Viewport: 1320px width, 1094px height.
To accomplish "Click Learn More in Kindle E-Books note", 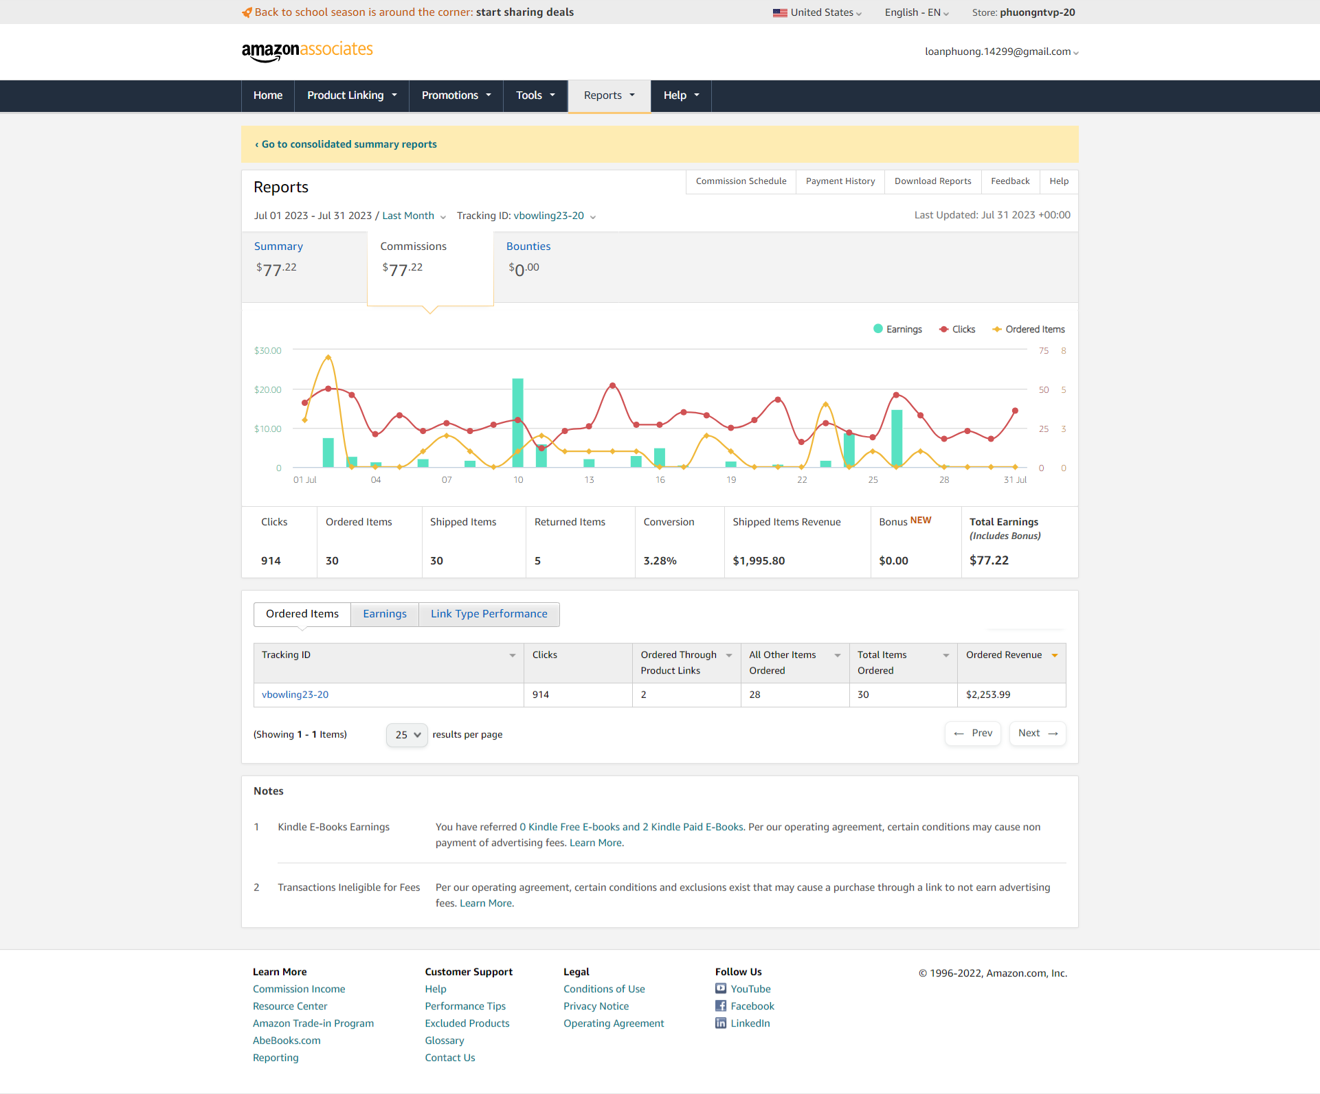I will [596, 843].
